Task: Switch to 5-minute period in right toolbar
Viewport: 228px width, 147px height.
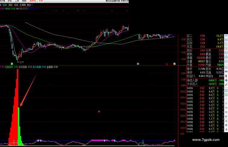Action: tap(226, 104)
